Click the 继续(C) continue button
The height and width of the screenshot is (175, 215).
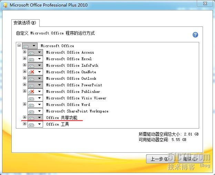pyautogui.click(x=190, y=159)
